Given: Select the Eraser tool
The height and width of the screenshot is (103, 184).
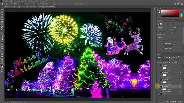Looking at the screenshot, I should coord(2,37).
